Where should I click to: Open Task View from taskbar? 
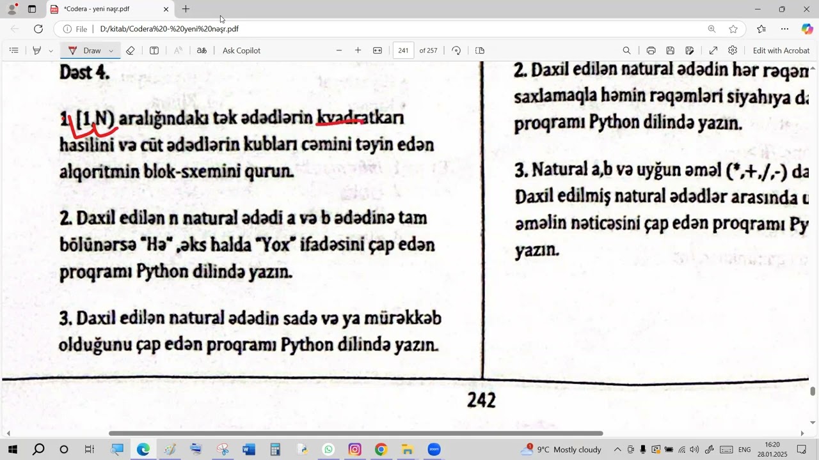[90, 449]
